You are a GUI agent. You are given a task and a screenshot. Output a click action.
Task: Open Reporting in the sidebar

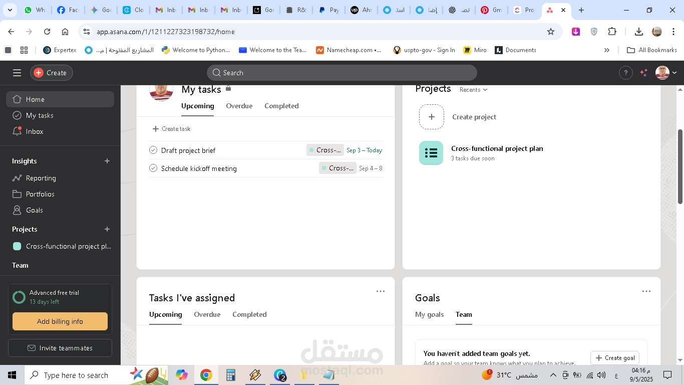pyautogui.click(x=60, y=178)
